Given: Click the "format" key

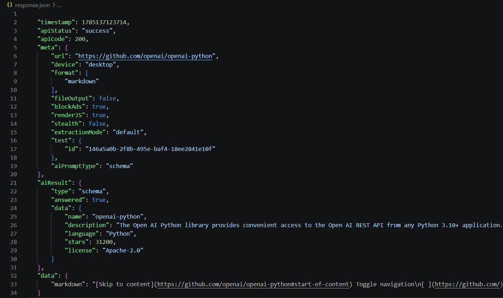Looking at the screenshot, I should [x=65, y=73].
